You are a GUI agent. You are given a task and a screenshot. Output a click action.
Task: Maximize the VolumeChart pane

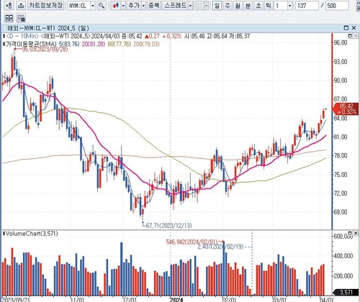[x=350, y=233]
